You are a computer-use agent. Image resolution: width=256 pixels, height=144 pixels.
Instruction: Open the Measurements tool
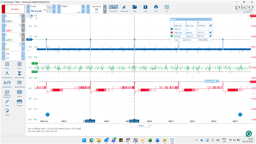(7, 75)
